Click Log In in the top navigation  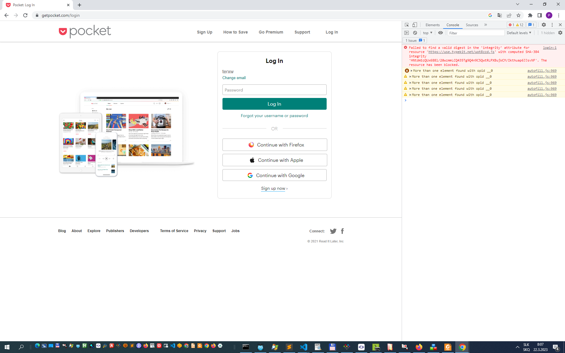point(332,32)
